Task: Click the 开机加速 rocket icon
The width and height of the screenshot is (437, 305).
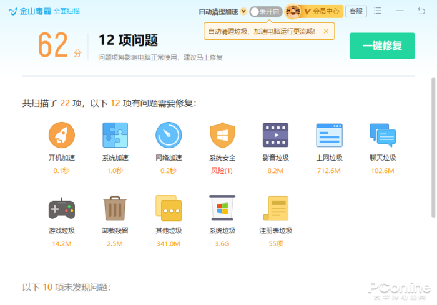Action: coord(61,135)
